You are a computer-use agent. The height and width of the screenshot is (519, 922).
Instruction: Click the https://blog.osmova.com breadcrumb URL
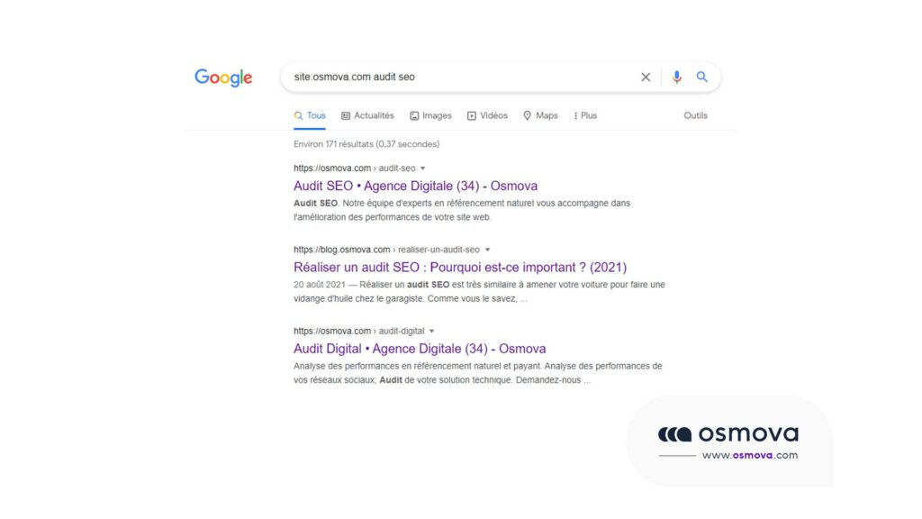pyautogui.click(x=343, y=250)
